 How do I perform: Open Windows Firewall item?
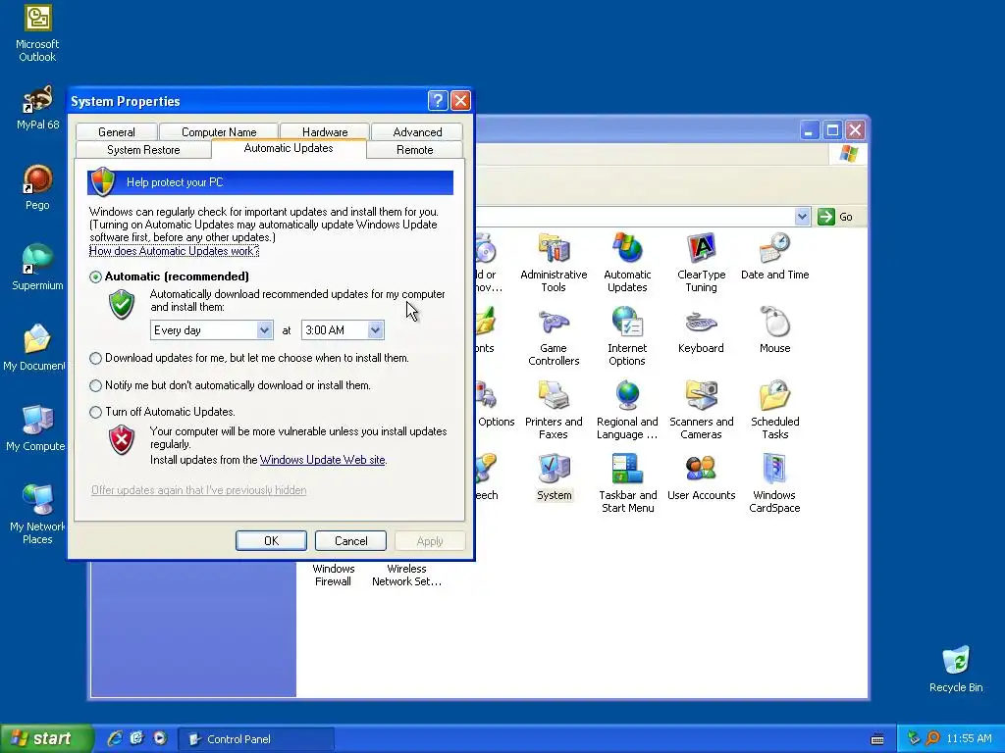click(333, 575)
